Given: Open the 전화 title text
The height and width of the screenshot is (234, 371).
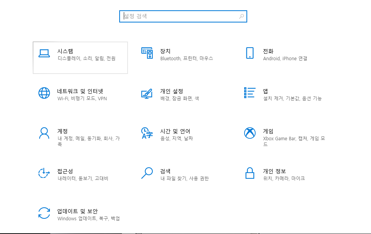Looking at the screenshot, I should click(268, 51).
